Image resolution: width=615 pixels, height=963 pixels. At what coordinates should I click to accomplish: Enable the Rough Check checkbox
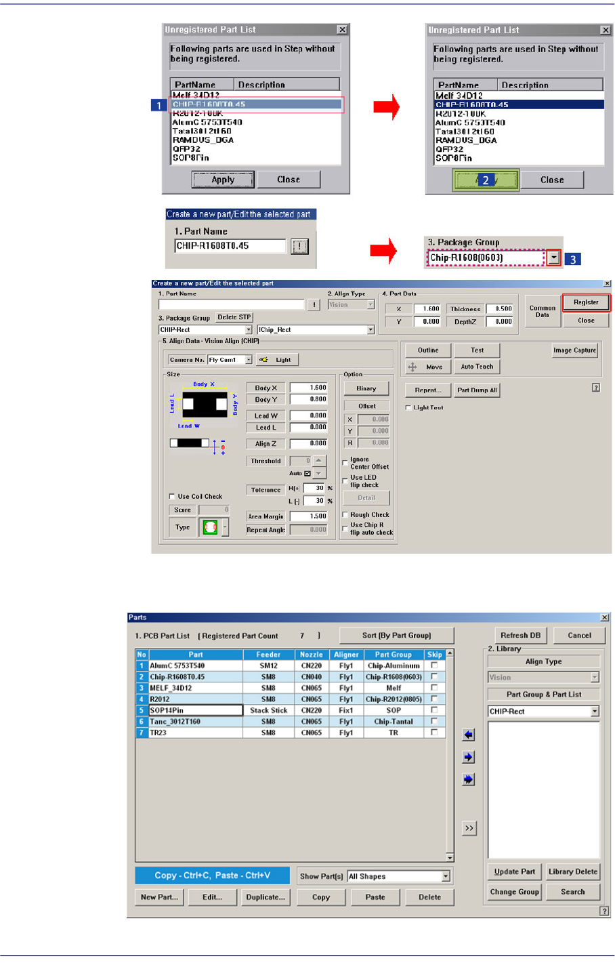[345, 515]
